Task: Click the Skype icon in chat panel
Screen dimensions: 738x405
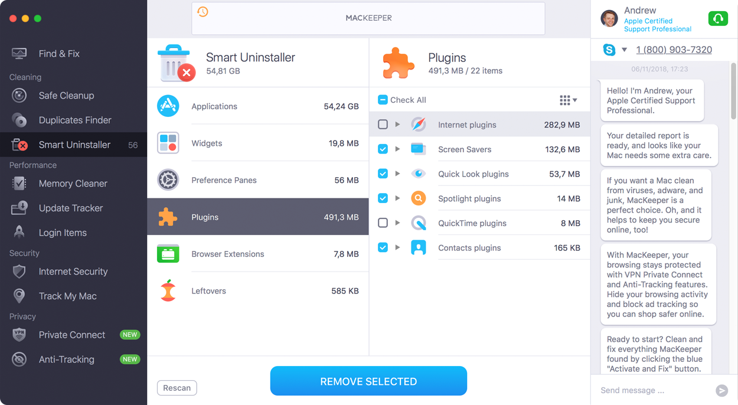Action: click(x=609, y=50)
